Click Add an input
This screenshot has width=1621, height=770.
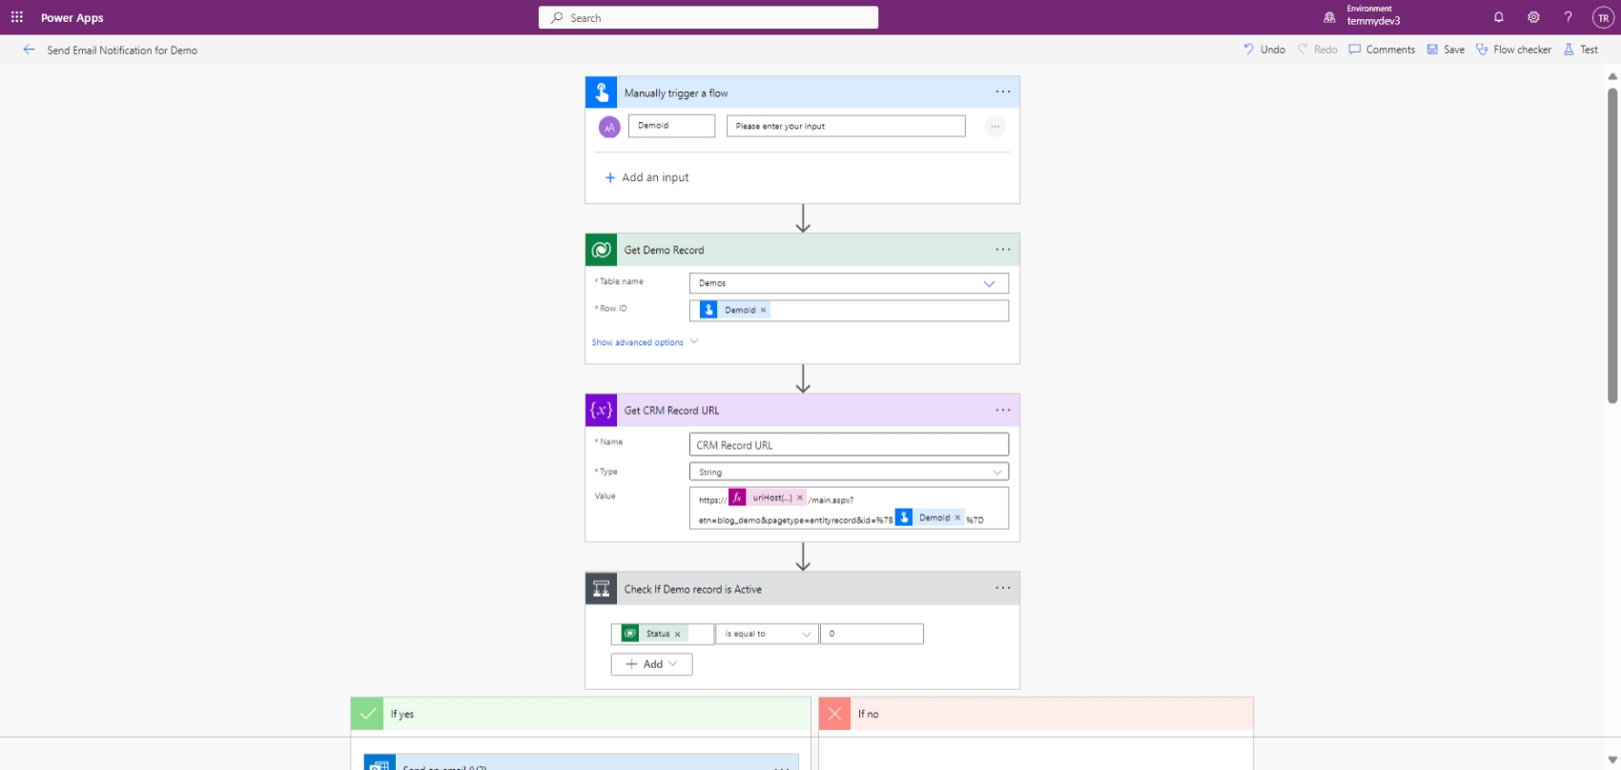(646, 177)
